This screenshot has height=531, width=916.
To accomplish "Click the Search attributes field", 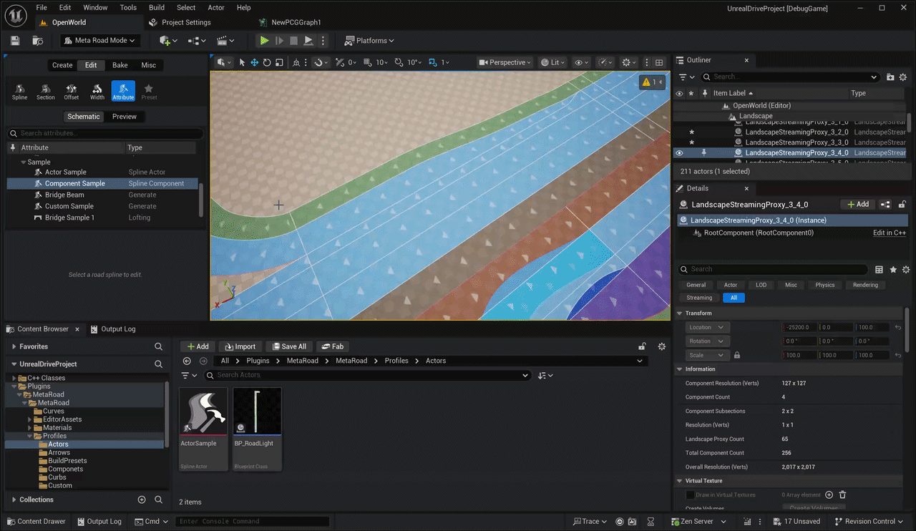I will 104,133.
